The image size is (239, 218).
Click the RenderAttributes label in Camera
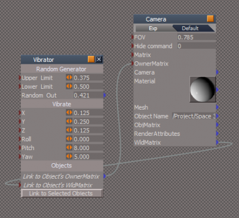tap(157, 133)
